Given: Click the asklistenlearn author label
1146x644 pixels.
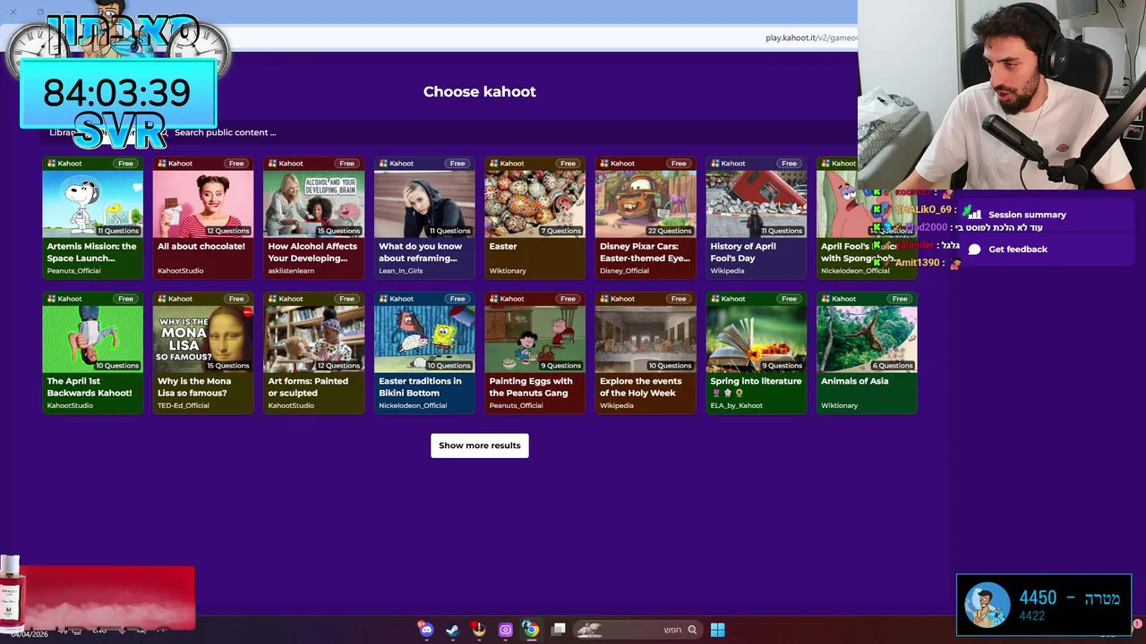Looking at the screenshot, I should click(x=291, y=270).
